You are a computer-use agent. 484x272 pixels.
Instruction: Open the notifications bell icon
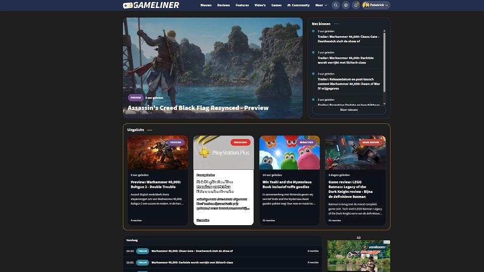(356, 5)
